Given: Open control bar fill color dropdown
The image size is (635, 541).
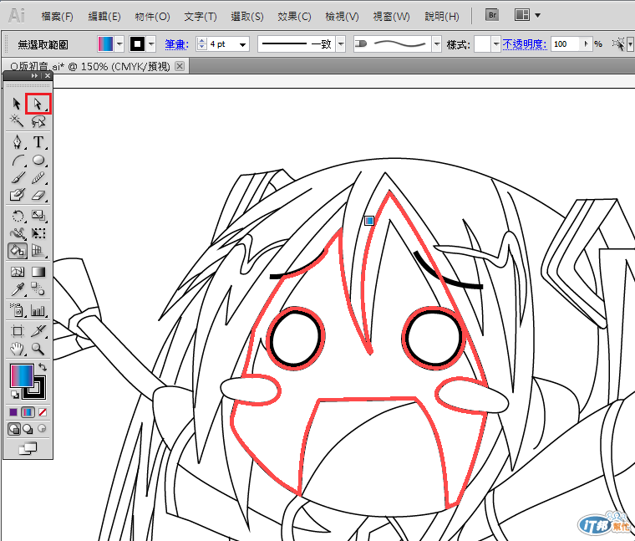Looking at the screenshot, I should pos(119,43).
